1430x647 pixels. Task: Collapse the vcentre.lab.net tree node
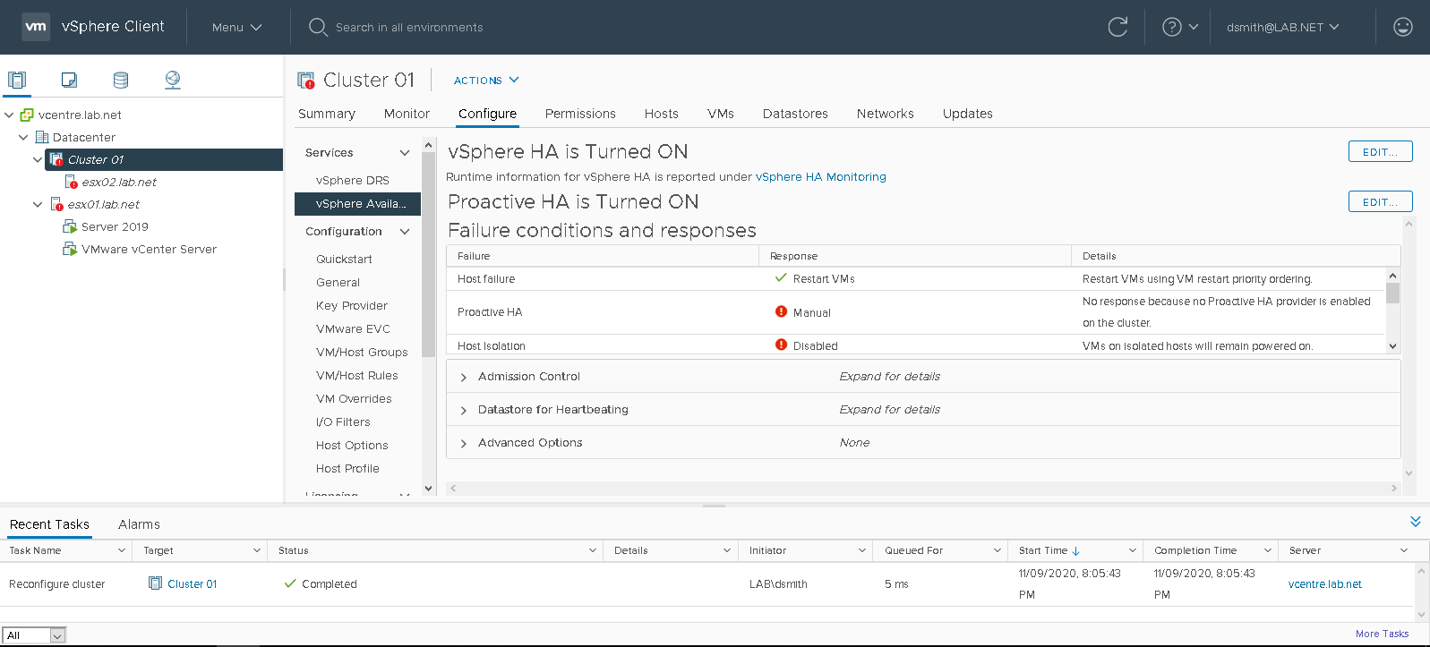9,115
